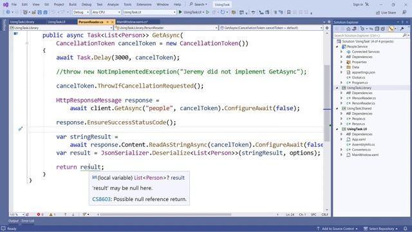The width and height of the screenshot is (412, 232).
Task: Click the Search box in title bar
Action: point(198,5)
